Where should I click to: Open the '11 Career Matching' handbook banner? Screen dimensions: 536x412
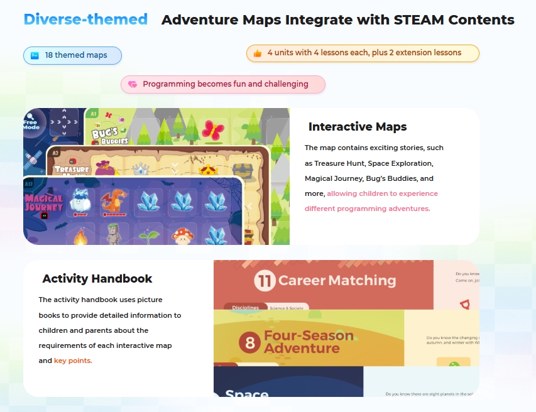click(324, 285)
